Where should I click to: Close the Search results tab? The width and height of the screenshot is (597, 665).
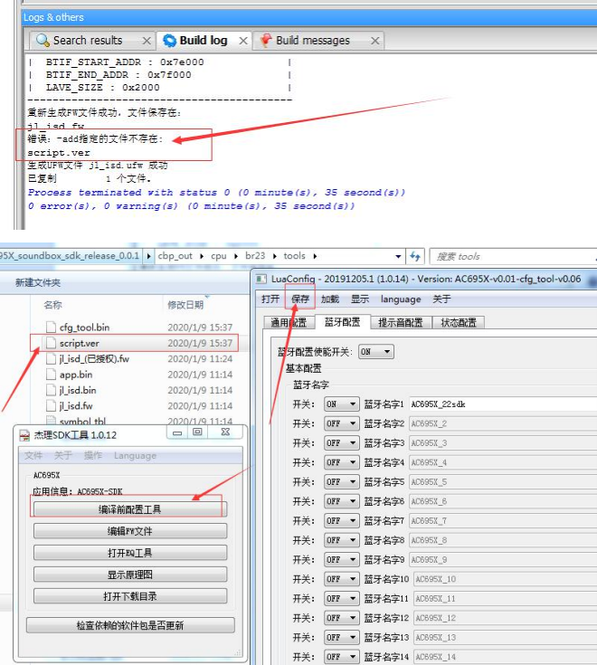tap(147, 41)
